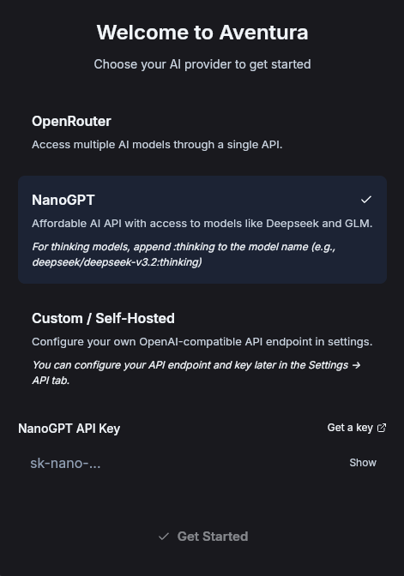
Task: Click the thinking models italic hint
Action: (184, 255)
